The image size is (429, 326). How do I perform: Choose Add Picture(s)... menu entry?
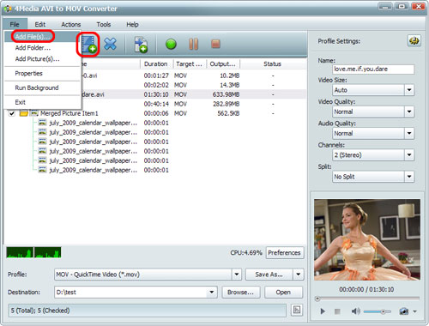pyautogui.click(x=42, y=59)
